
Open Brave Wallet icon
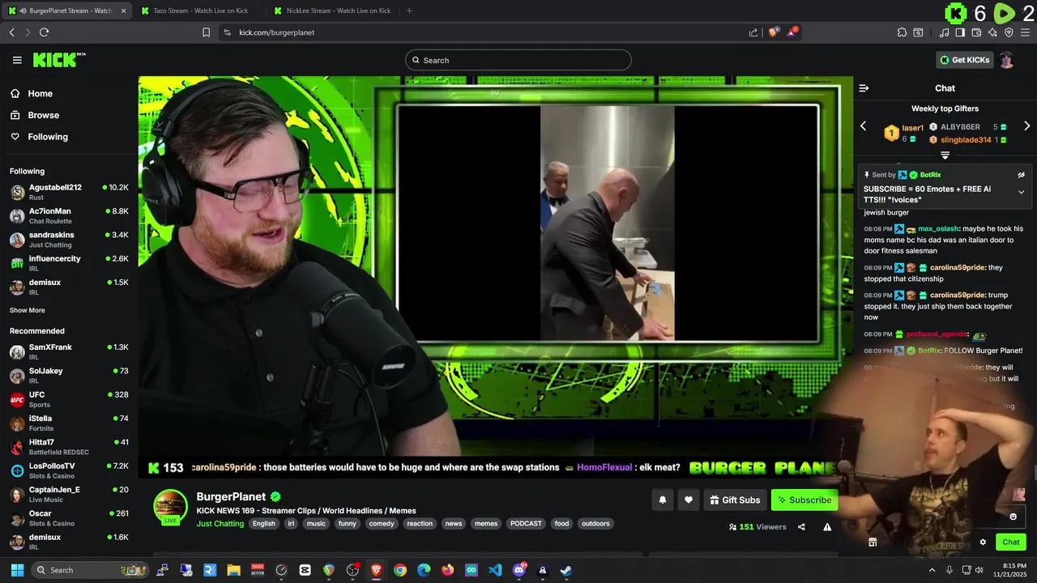pos(976,32)
